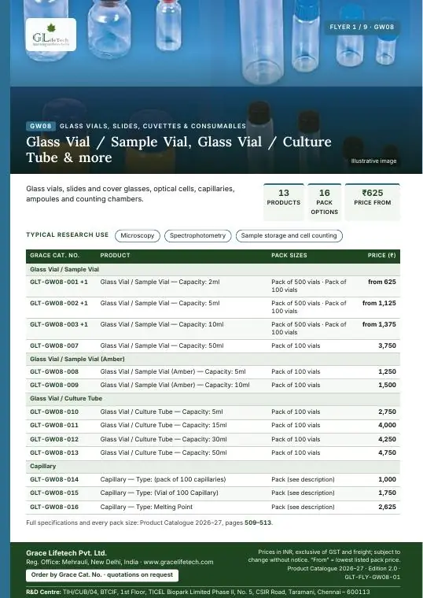Image resolution: width=423 pixels, height=598 pixels.
Task: Click the PRICE (₹) column header
Action: pyautogui.click(x=381, y=256)
